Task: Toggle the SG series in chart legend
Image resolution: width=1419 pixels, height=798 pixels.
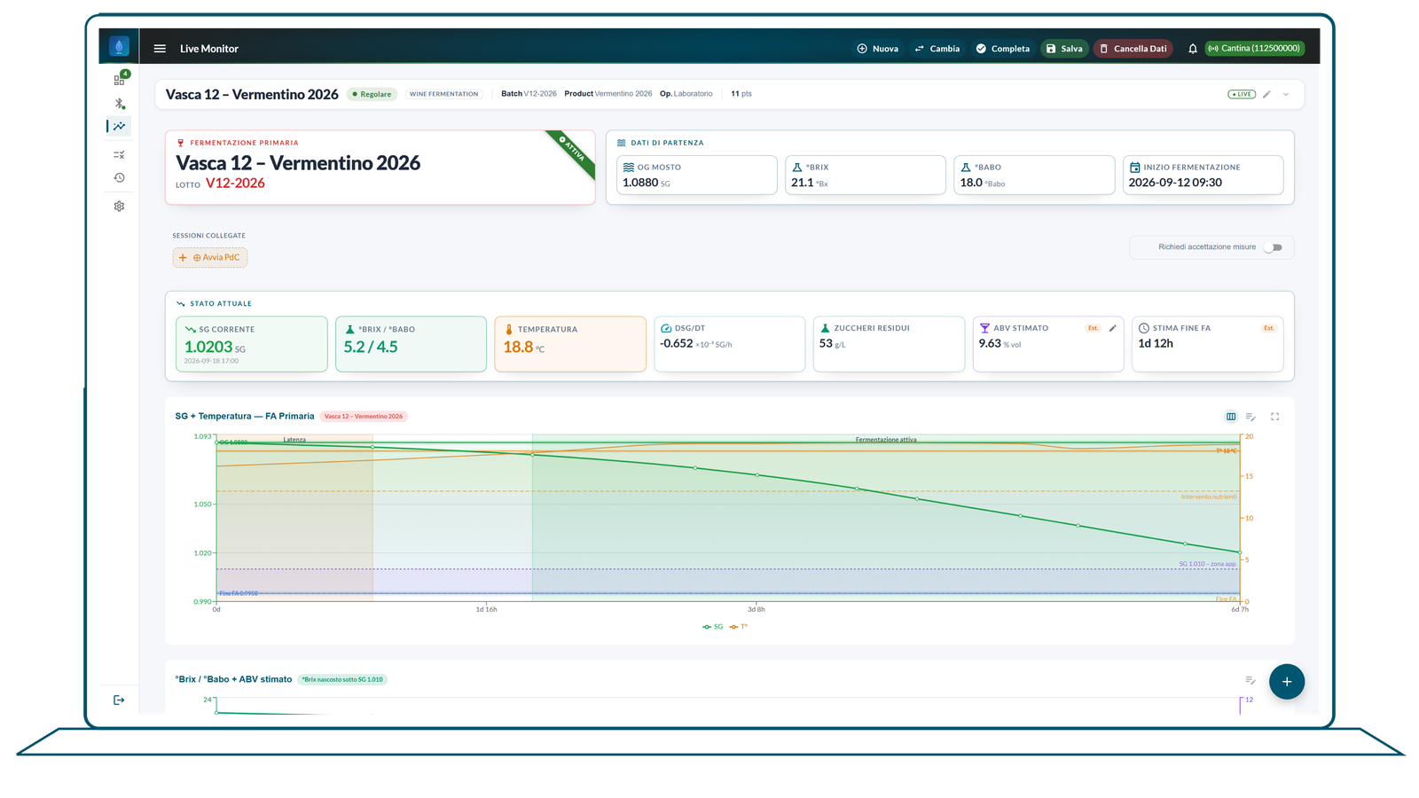Action: click(713, 627)
